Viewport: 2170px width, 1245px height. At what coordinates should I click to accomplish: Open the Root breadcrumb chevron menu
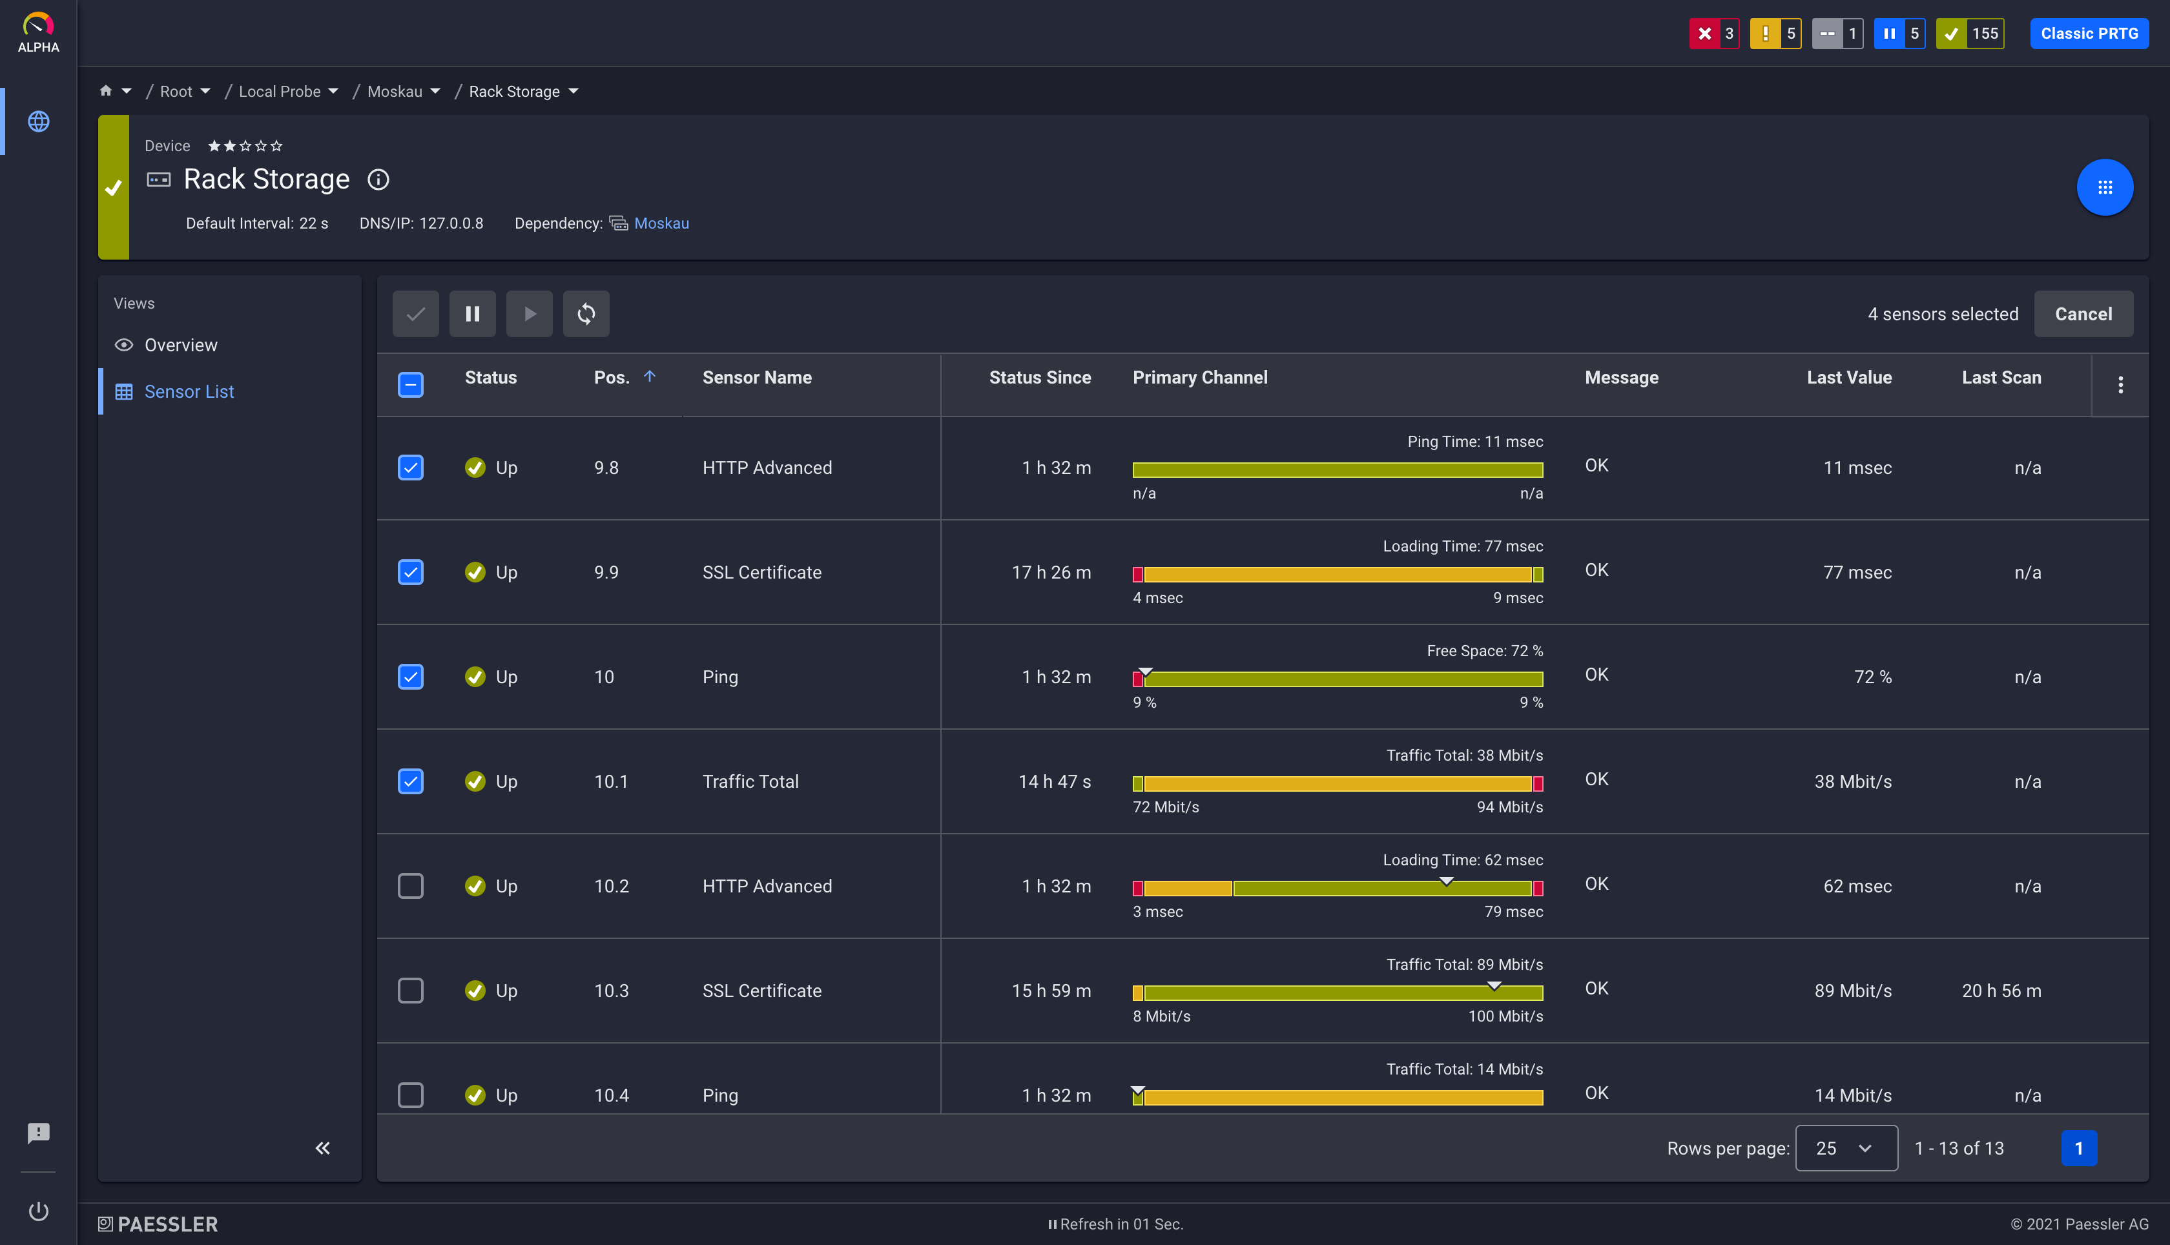[x=205, y=92]
